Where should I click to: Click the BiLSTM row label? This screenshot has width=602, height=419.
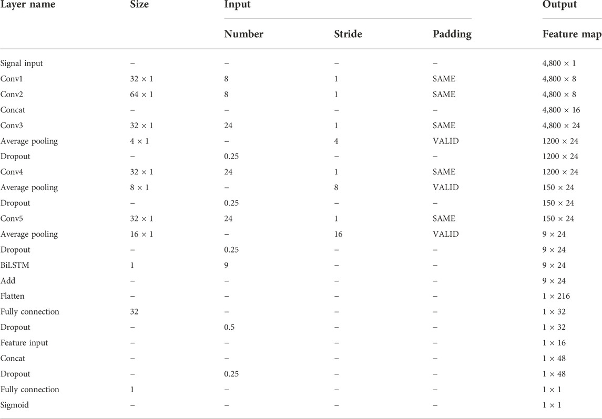coord(15,265)
